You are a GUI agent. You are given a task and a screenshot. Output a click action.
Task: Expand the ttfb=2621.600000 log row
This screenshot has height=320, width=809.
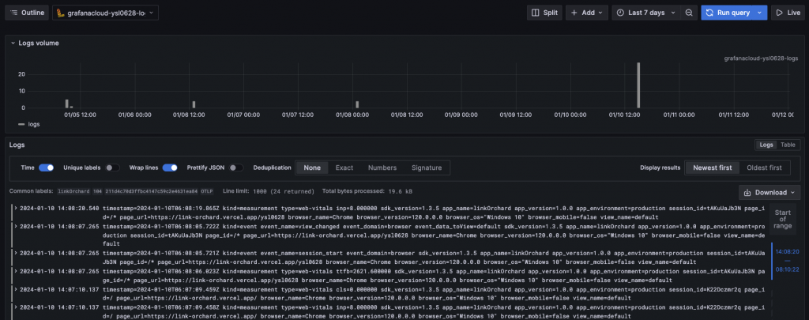(16, 271)
